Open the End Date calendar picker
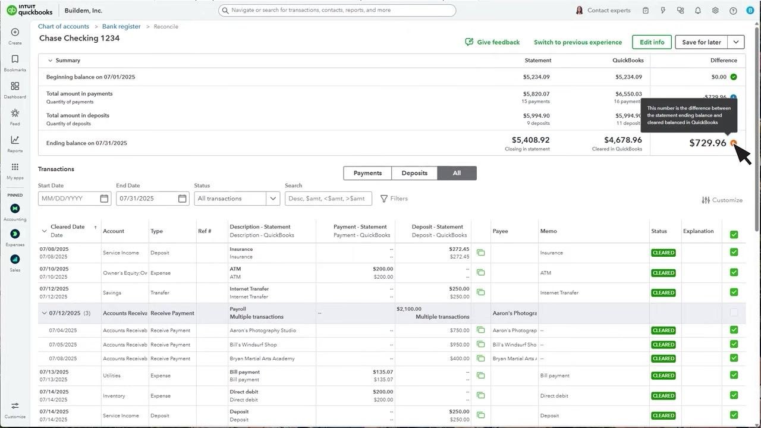Image resolution: width=761 pixels, height=428 pixels. click(183, 199)
